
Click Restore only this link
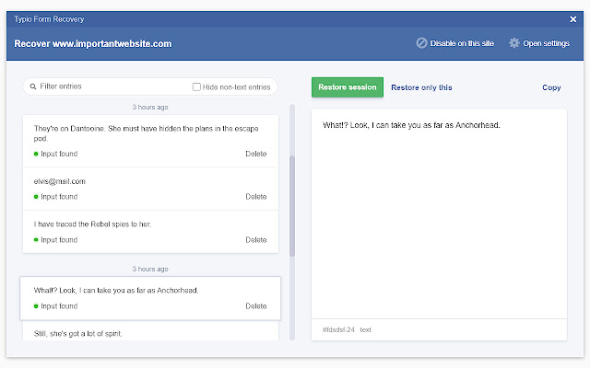(x=421, y=87)
